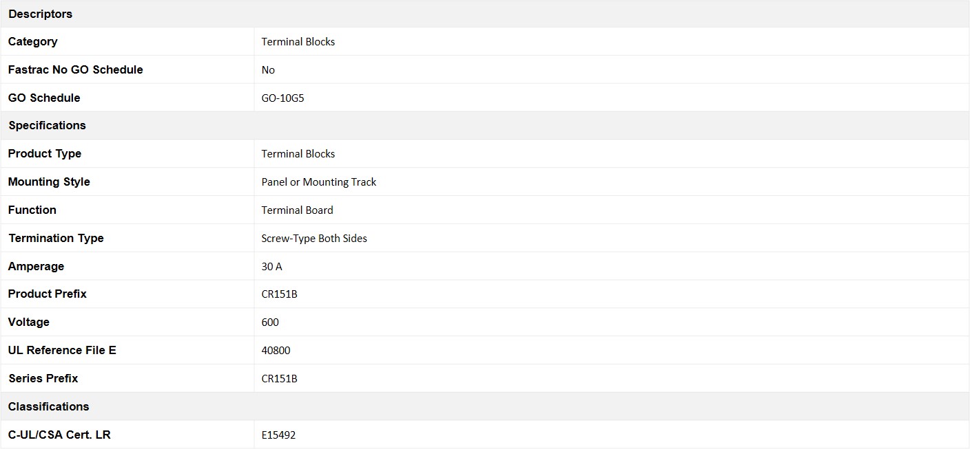
Task: Click the Product Prefix CR151B value
Action: coord(279,294)
